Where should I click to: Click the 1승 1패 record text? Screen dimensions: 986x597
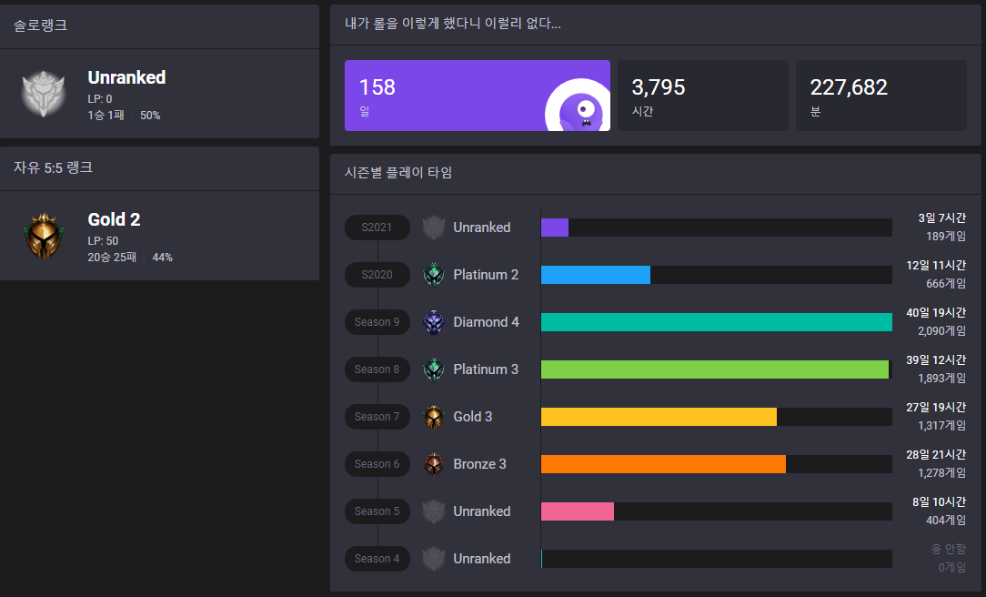pos(106,115)
